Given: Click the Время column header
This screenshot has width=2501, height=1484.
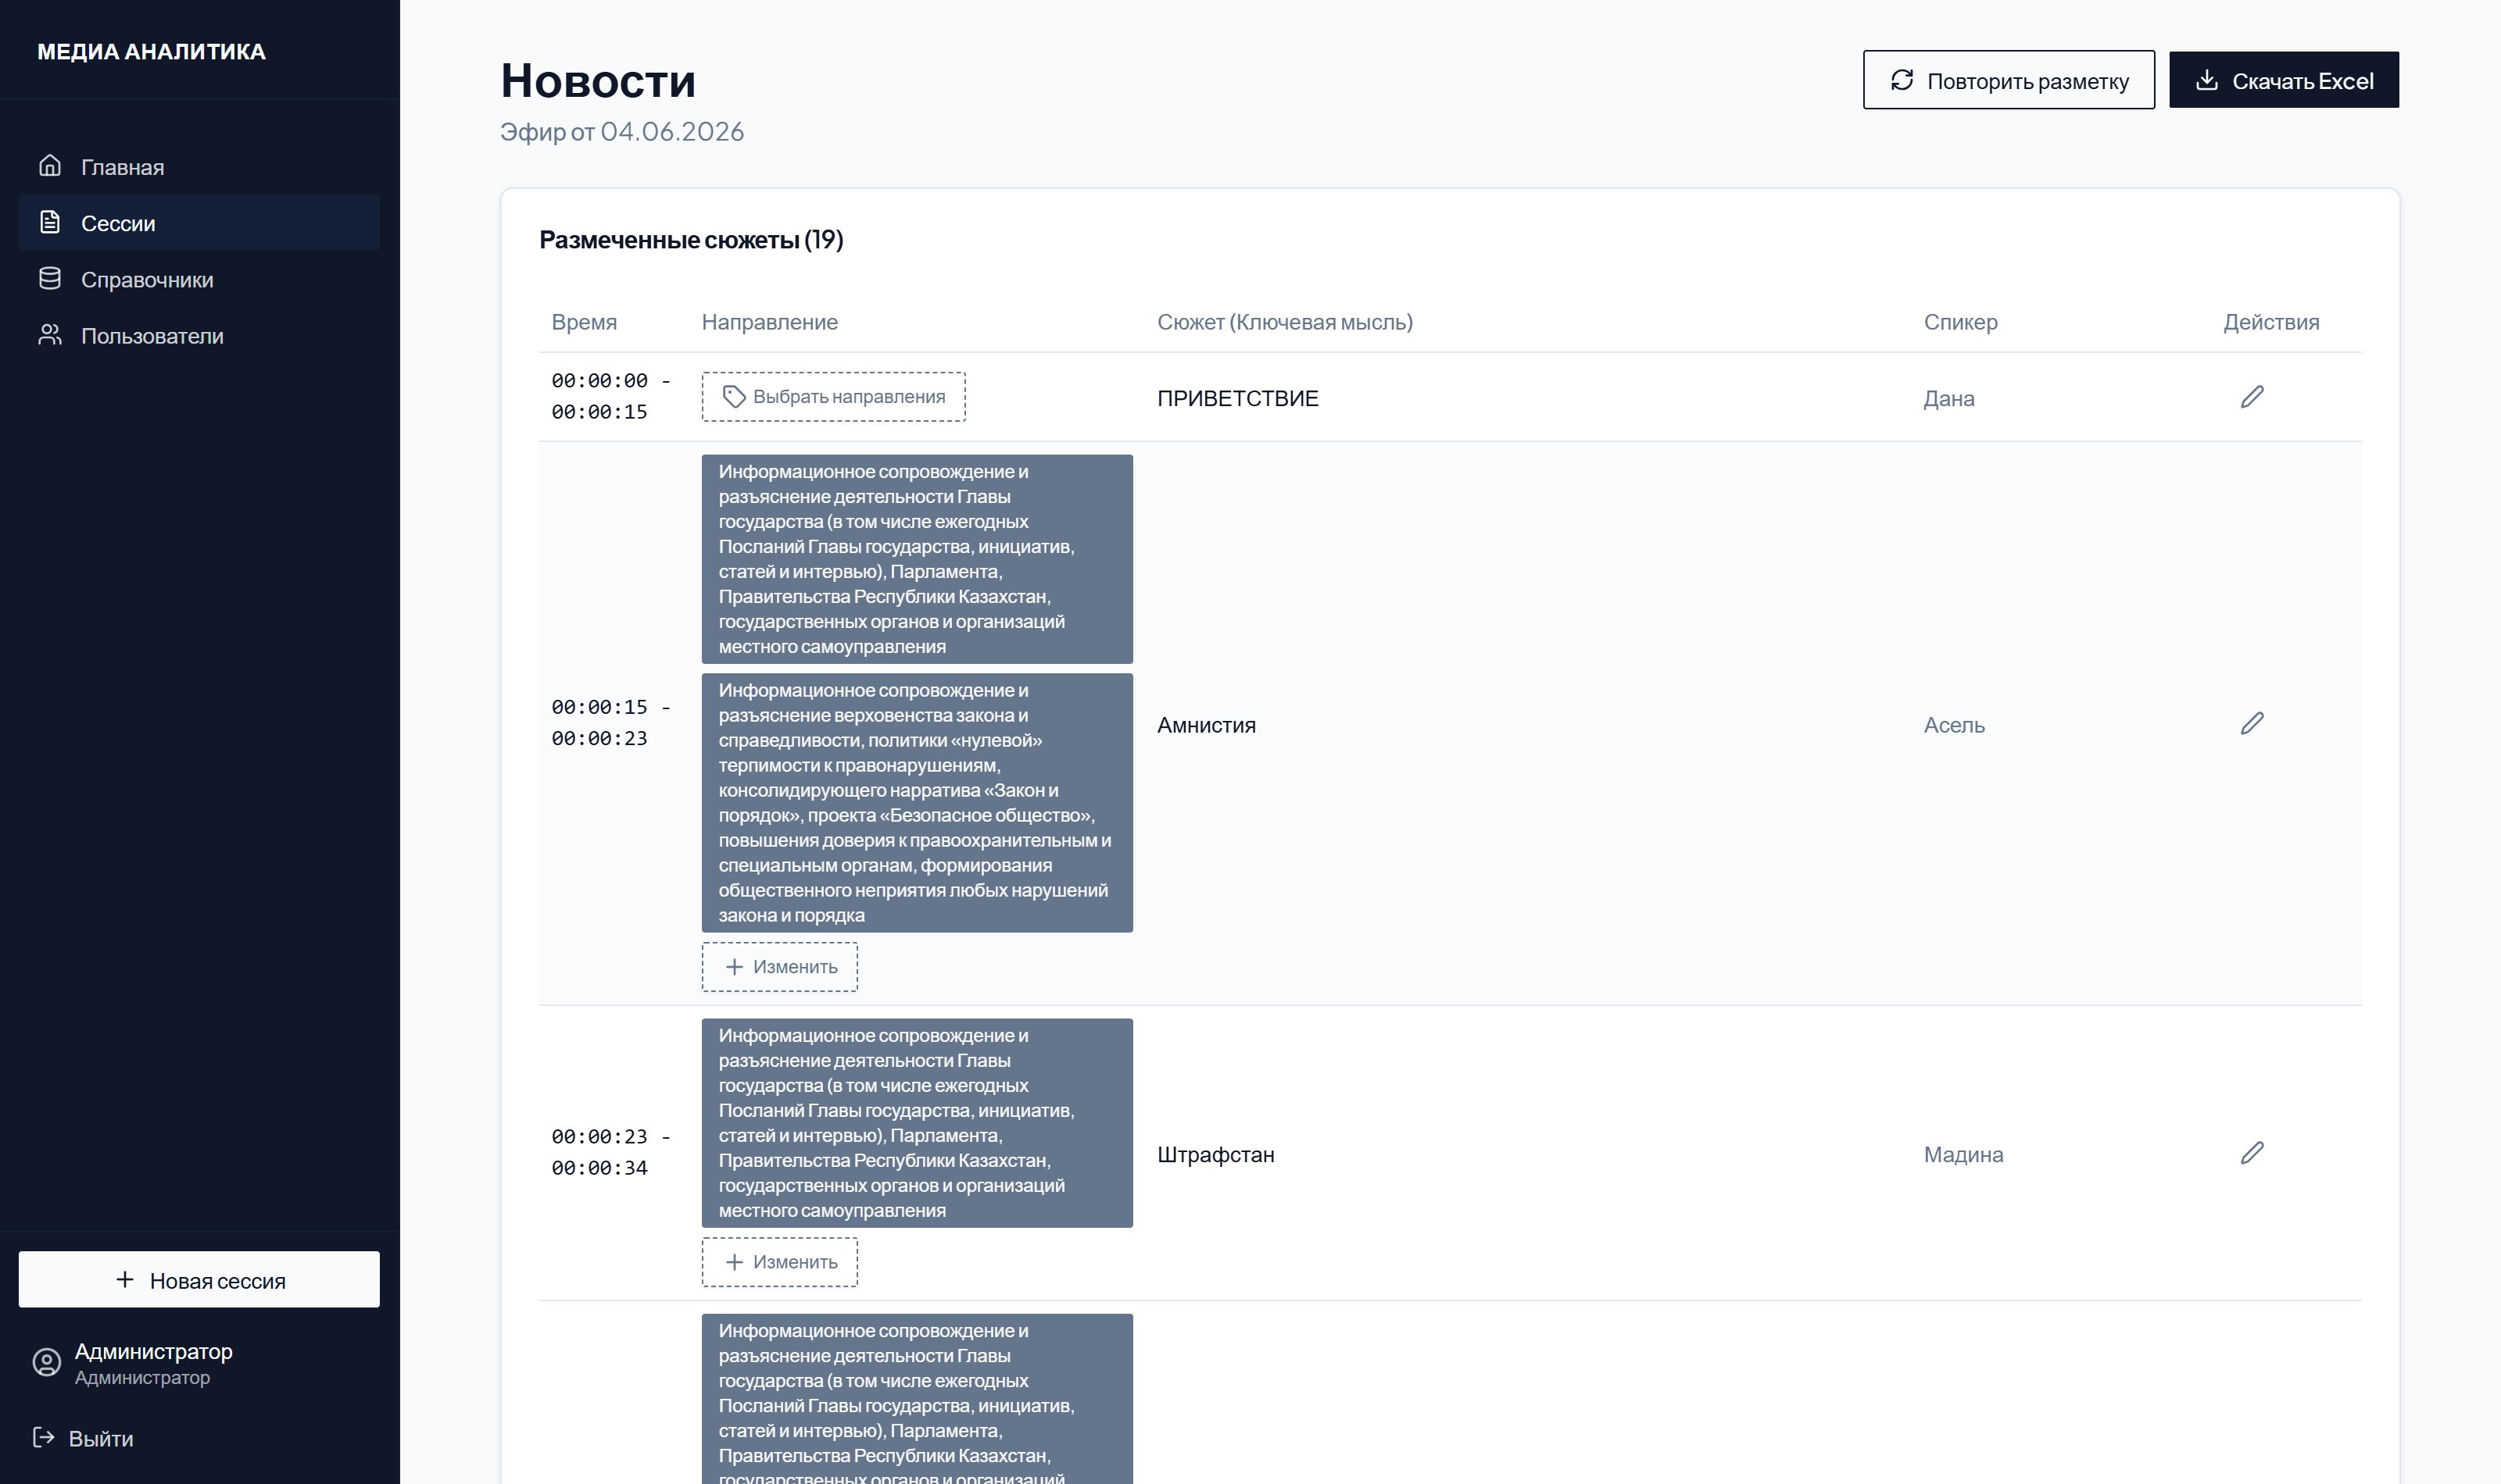Looking at the screenshot, I should click(585, 322).
